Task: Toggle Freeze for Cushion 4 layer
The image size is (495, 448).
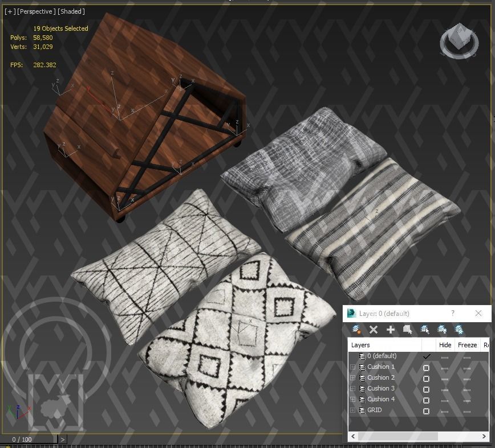Action: coord(467,401)
